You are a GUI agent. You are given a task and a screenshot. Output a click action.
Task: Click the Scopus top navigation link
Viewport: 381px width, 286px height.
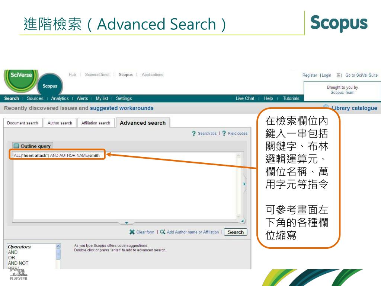coord(126,74)
